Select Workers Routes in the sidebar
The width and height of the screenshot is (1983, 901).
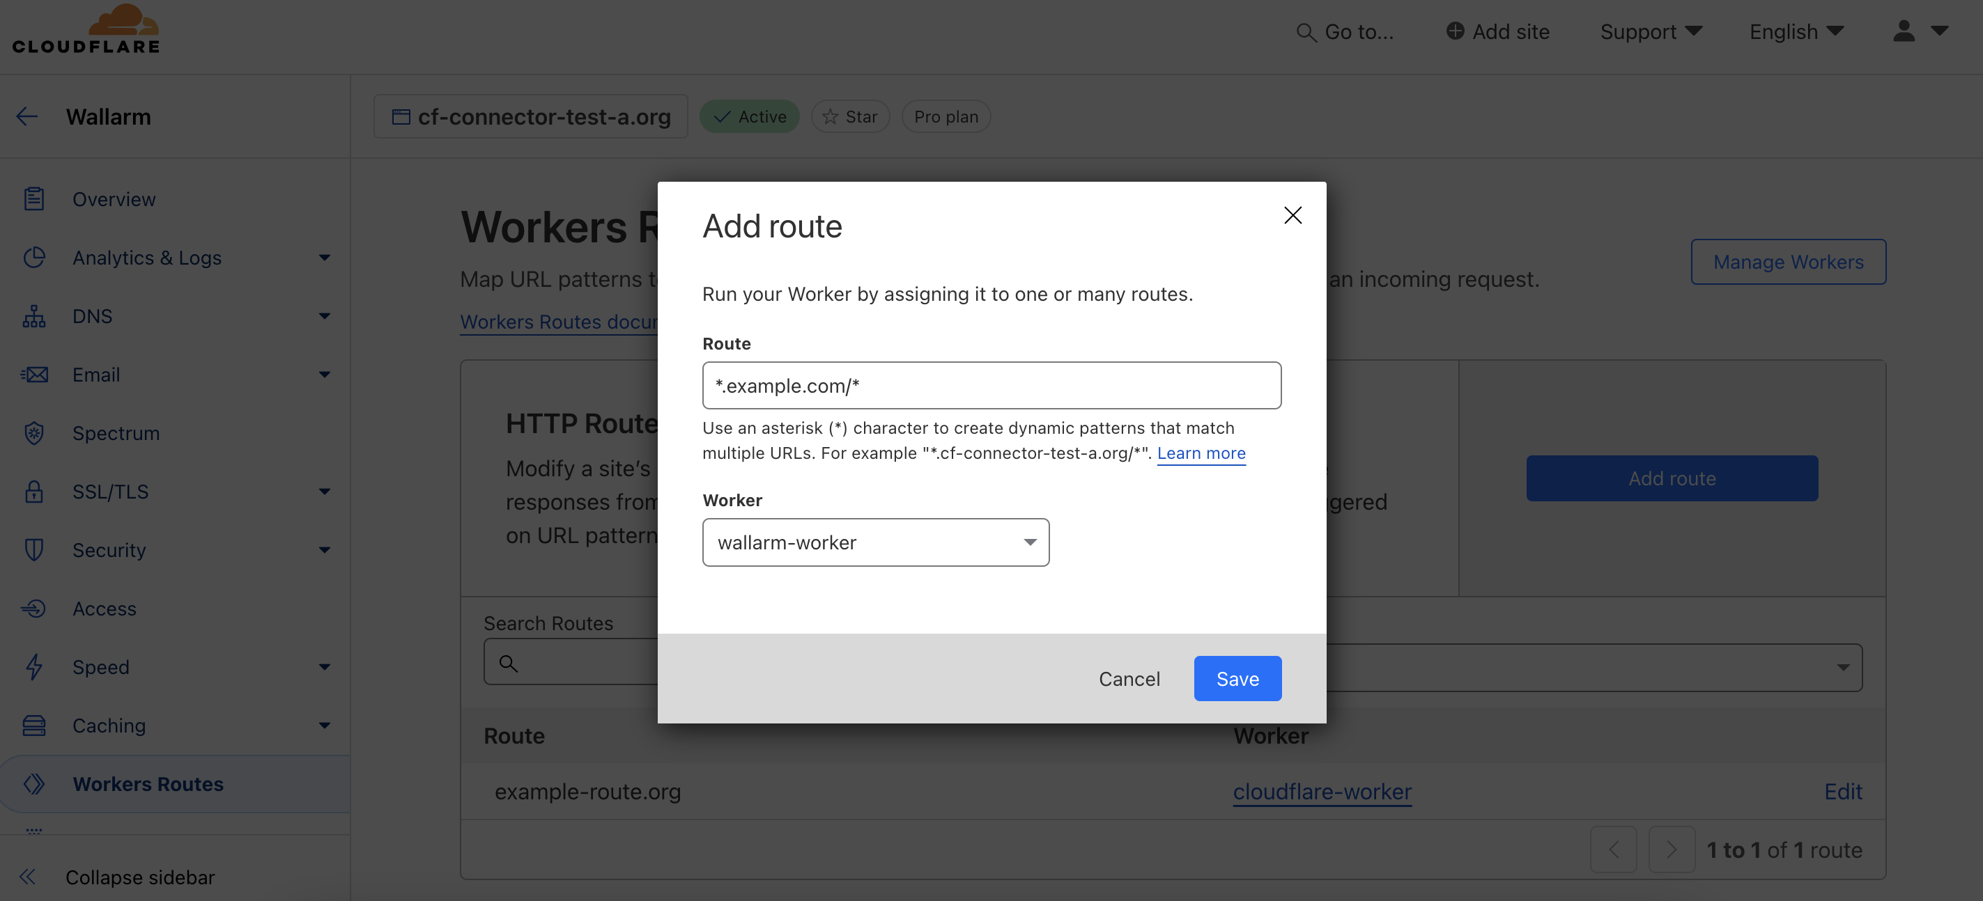pyautogui.click(x=148, y=784)
